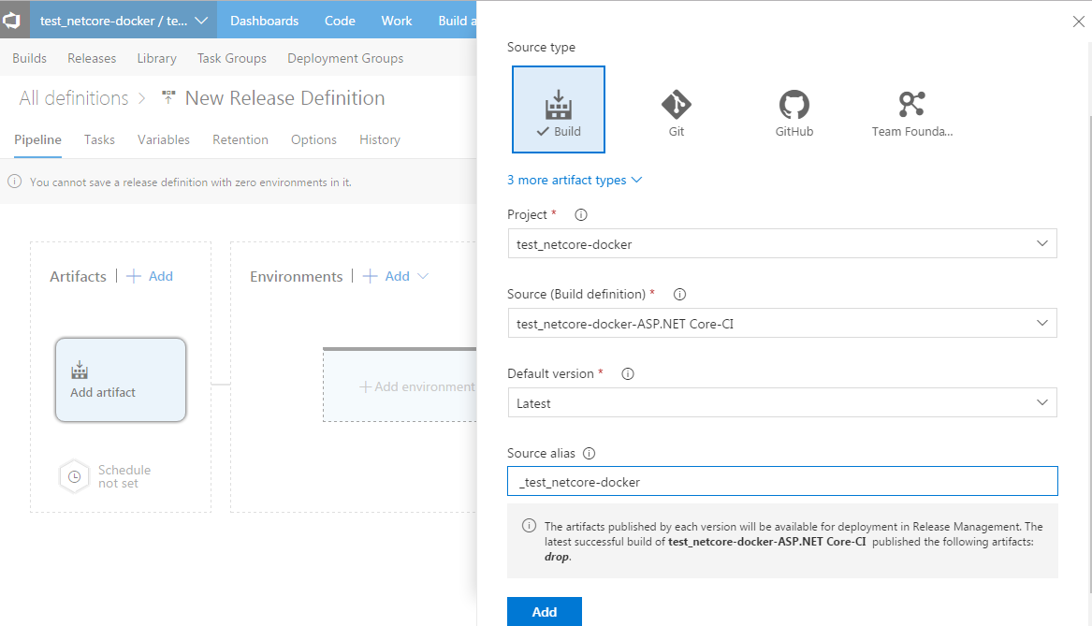Screen dimensions: 1092x626
Task: Go to the Releases hub
Action: click(92, 59)
